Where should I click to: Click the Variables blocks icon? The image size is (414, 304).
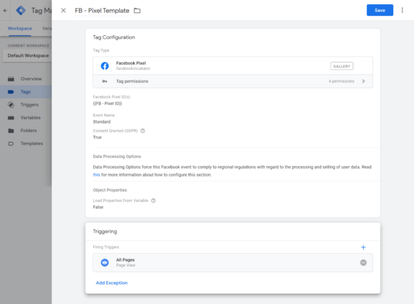11,118
